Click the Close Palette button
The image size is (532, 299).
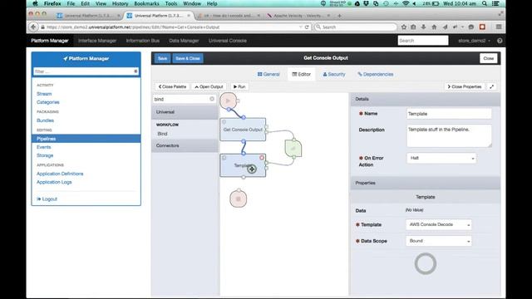[x=172, y=86]
